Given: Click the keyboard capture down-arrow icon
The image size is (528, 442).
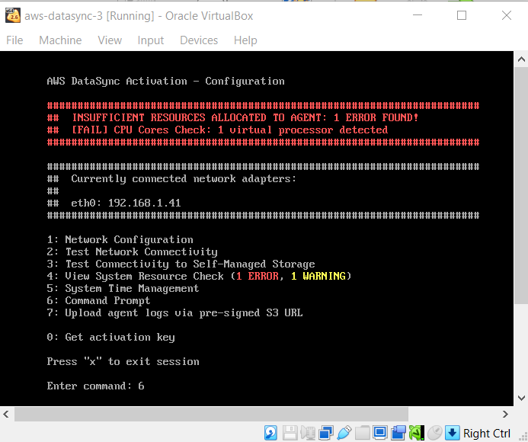Looking at the screenshot, I should (x=453, y=433).
